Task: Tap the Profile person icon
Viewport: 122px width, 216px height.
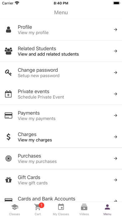Action: [x=8, y=29]
